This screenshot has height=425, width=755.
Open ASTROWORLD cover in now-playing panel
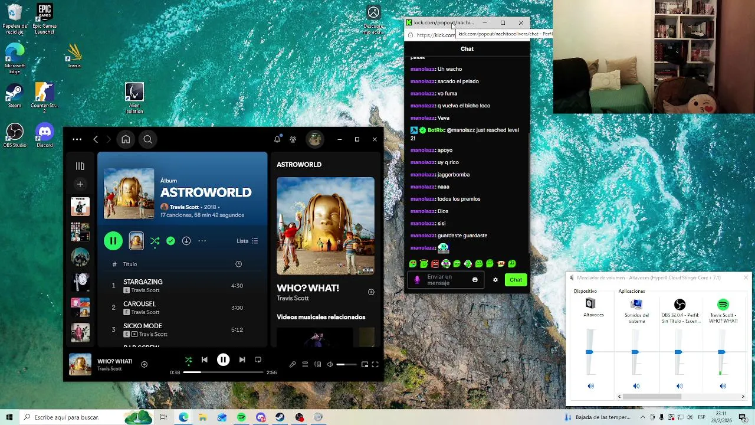[x=326, y=225]
